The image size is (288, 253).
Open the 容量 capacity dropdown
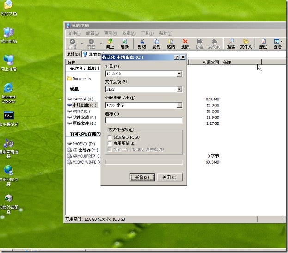(x=179, y=74)
